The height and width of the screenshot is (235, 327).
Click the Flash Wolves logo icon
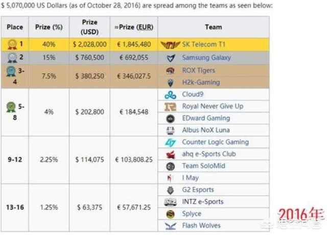coord(171,225)
